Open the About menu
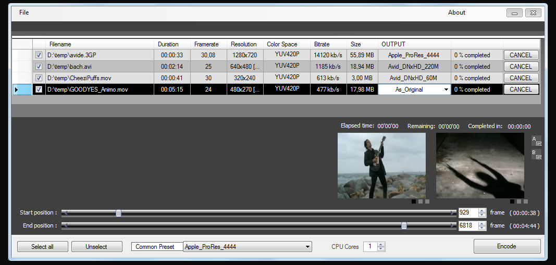Screen dimensions: 556x265 click(x=456, y=12)
